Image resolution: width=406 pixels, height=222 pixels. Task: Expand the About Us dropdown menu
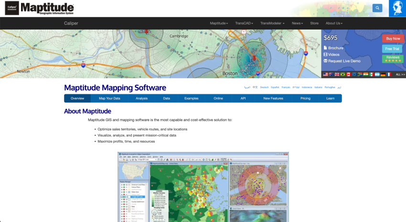click(334, 23)
